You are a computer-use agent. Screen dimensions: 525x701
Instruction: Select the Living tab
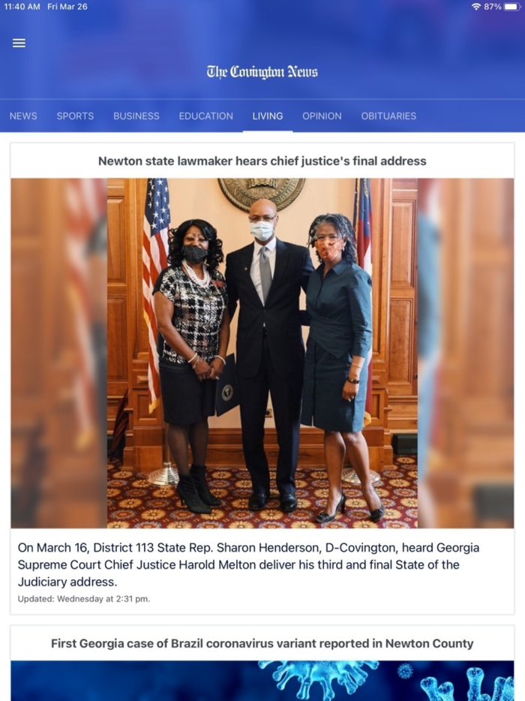[268, 116]
